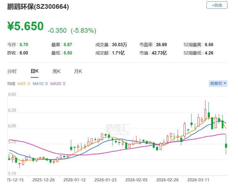Screen dimensions: 238x184
Task: Switch to the 月K monthly chart tab
Action: (78, 71)
